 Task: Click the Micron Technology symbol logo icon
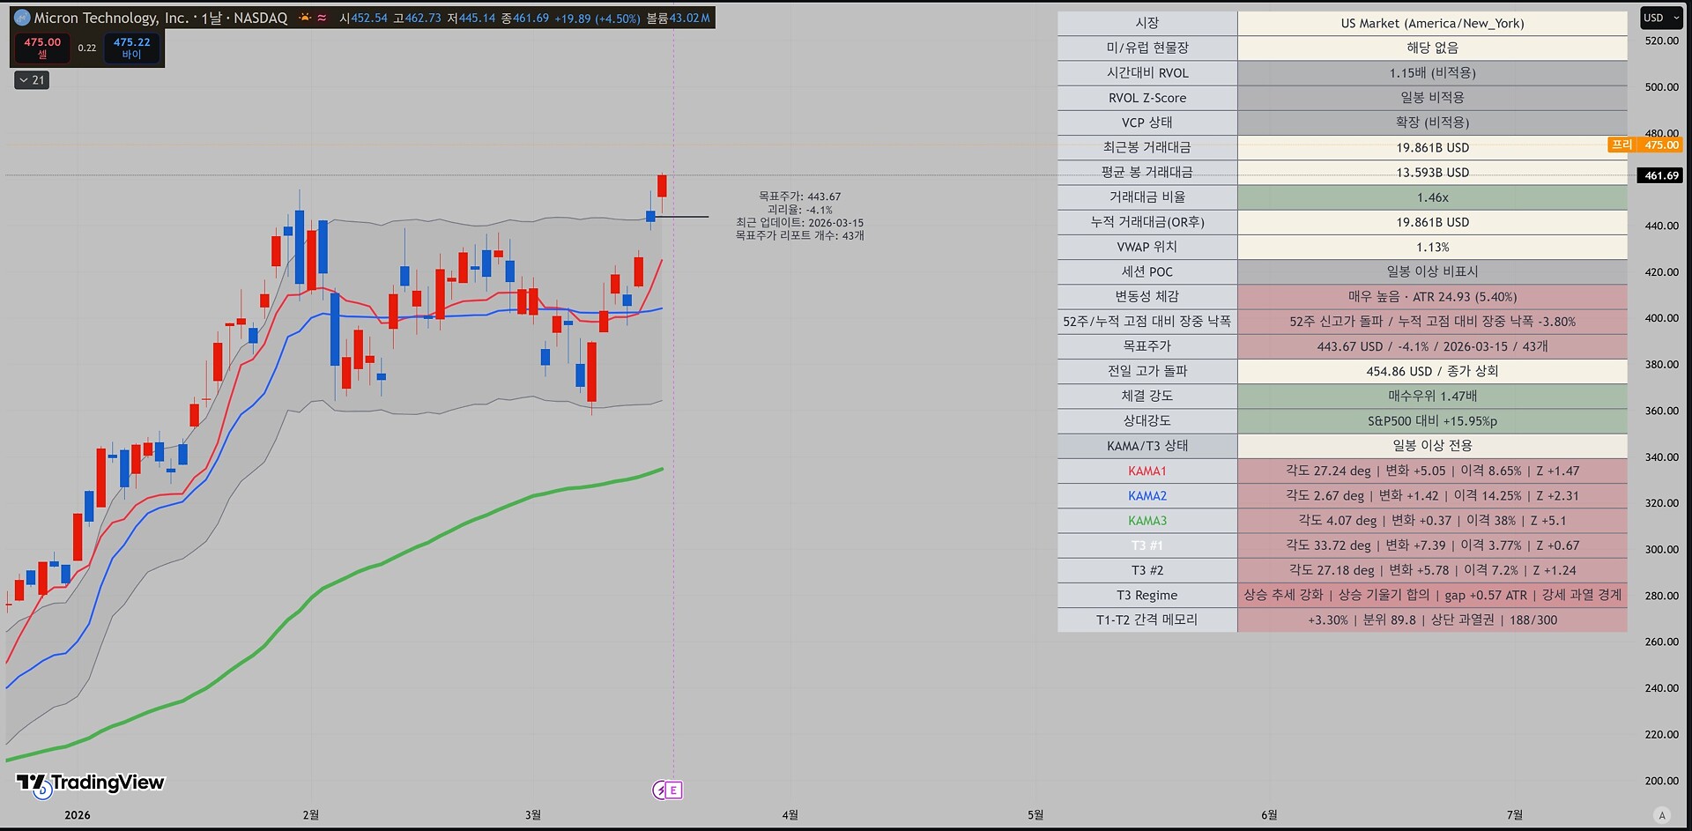coord(22,18)
